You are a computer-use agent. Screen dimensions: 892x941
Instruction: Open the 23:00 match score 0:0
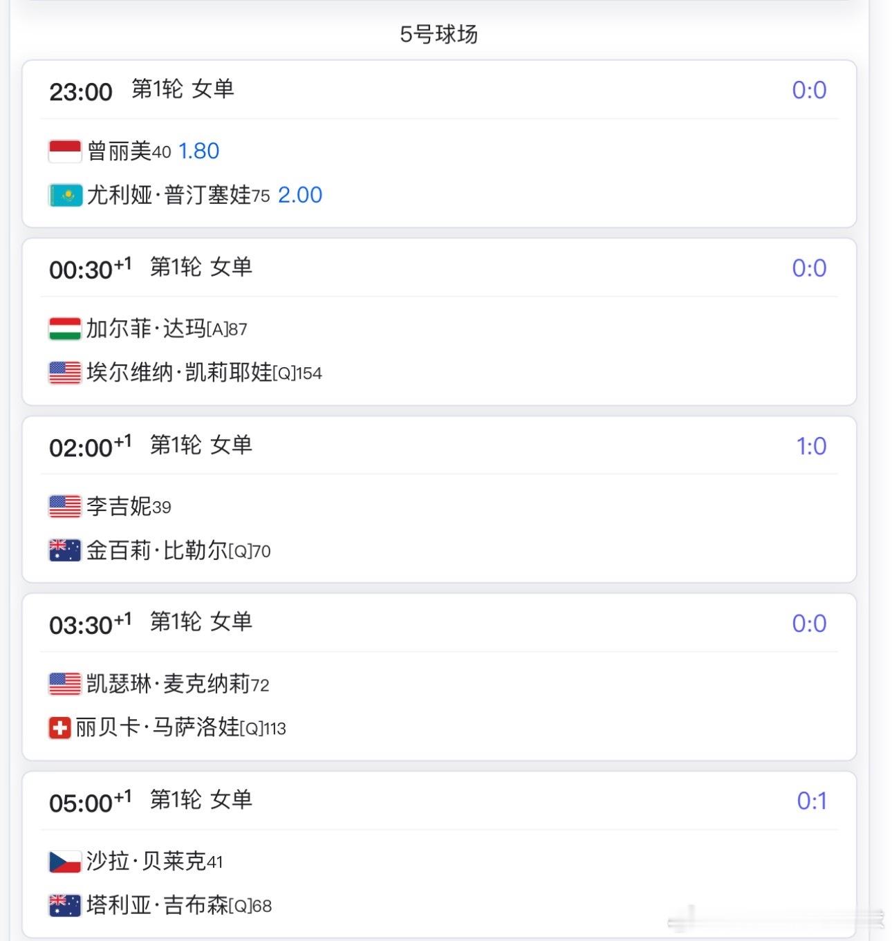809,90
